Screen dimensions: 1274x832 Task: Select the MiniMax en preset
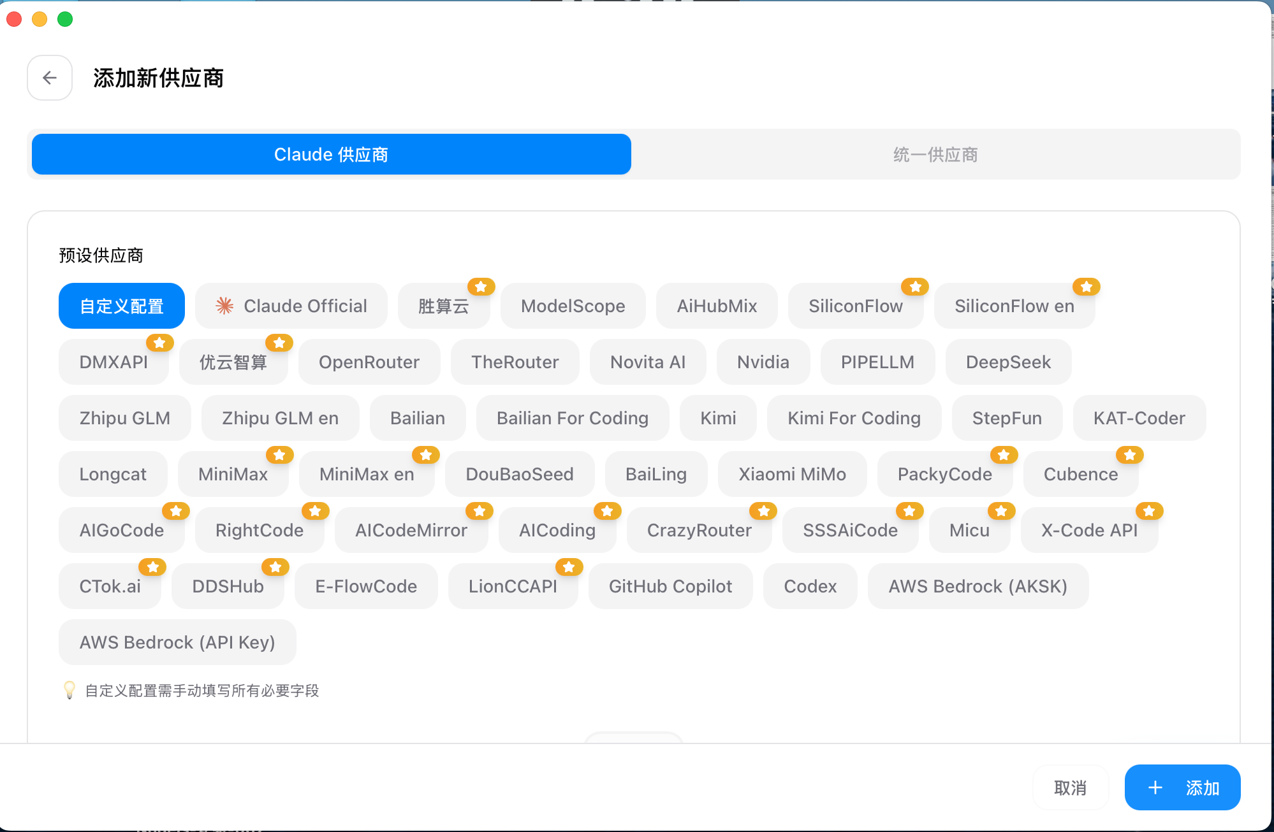tap(367, 474)
